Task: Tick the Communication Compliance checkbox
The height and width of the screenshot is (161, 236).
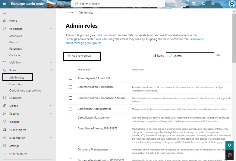Action: pyautogui.click(x=70, y=87)
